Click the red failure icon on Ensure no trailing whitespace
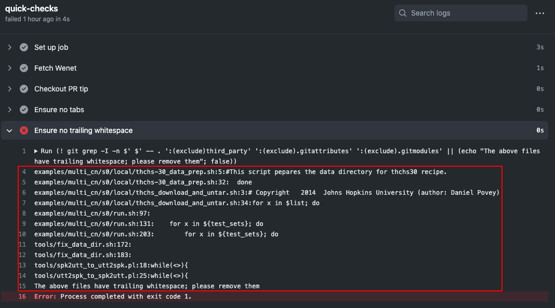The image size is (555, 308). click(x=24, y=130)
